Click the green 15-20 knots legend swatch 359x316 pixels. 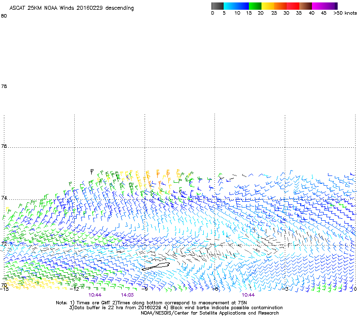[x=255, y=6]
